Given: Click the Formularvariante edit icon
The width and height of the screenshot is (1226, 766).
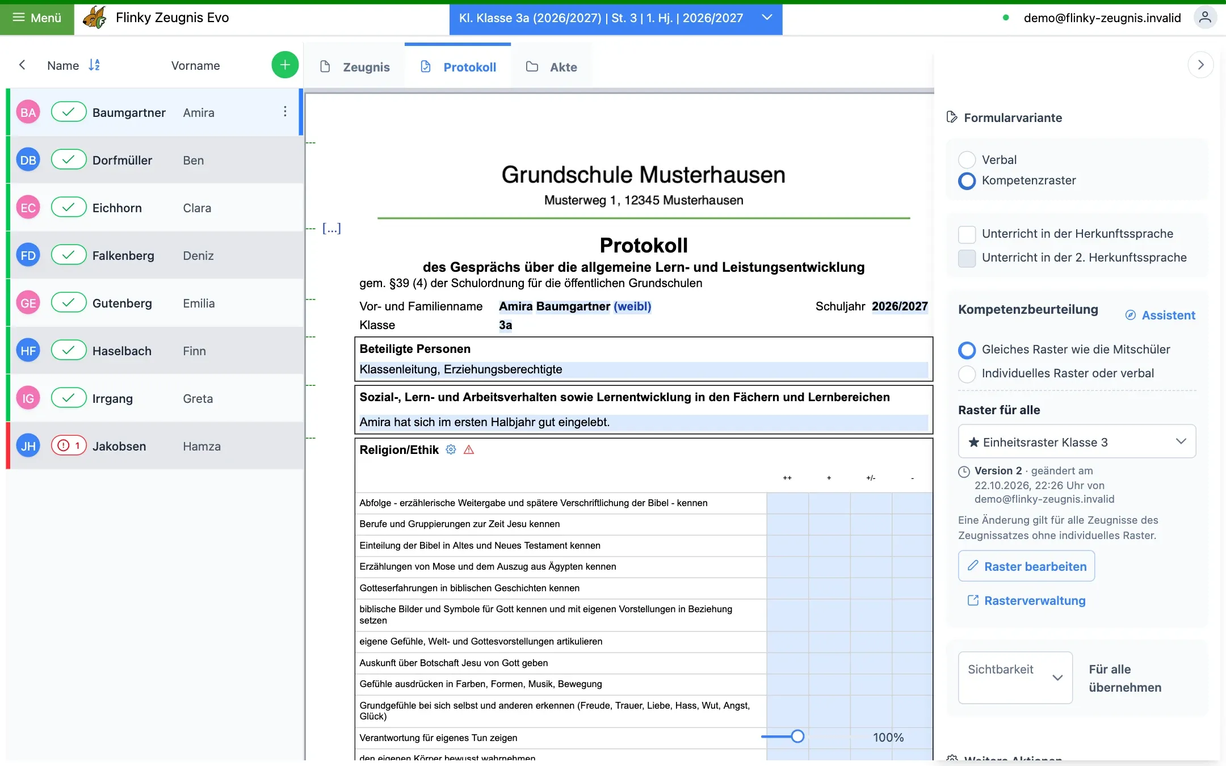Looking at the screenshot, I should (x=952, y=117).
